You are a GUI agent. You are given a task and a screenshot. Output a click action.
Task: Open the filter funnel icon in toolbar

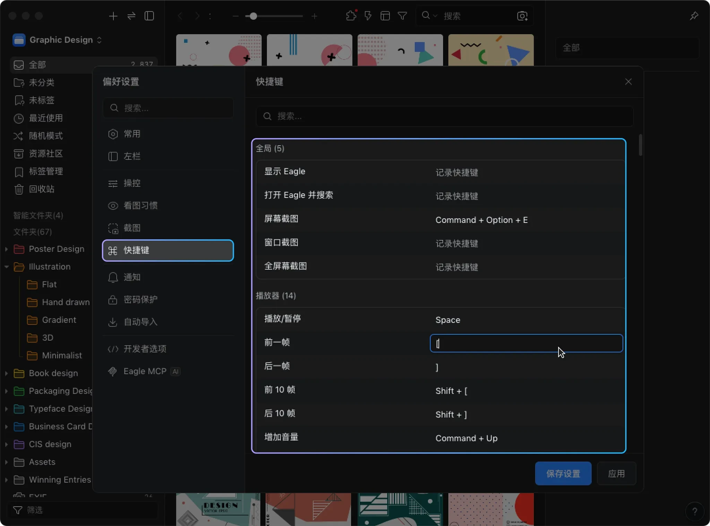[402, 16]
